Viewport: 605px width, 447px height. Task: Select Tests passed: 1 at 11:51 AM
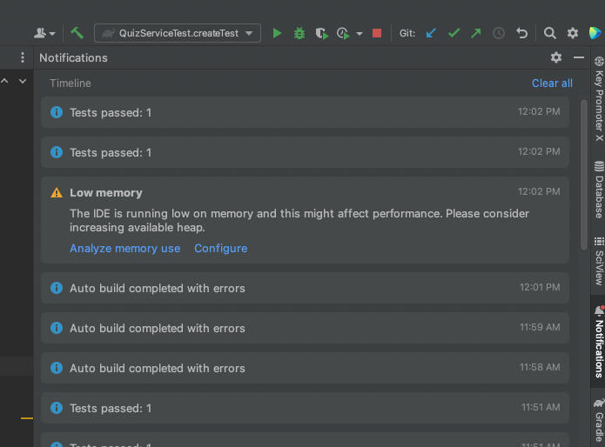click(305, 408)
